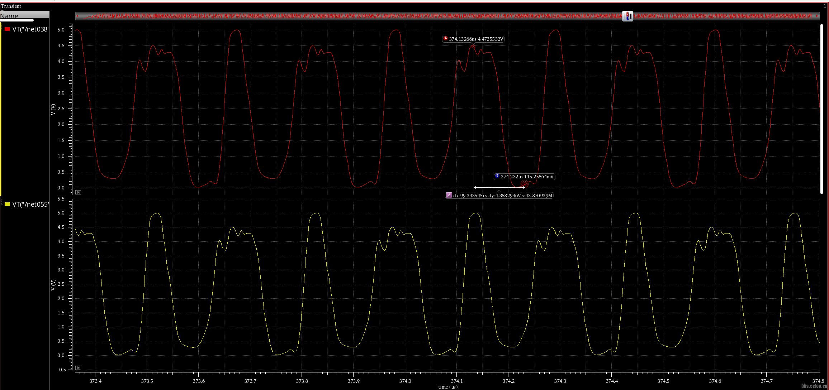Click the horizontal scrollbar under Name header
Viewport: 829px width, 390px height.
pyautogui.click(x=17, y=20)
